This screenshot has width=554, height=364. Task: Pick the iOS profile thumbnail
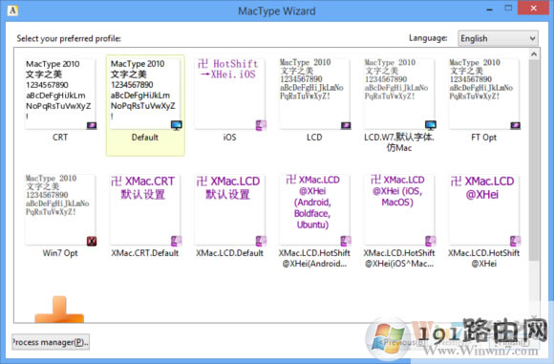tap(229, 94)
